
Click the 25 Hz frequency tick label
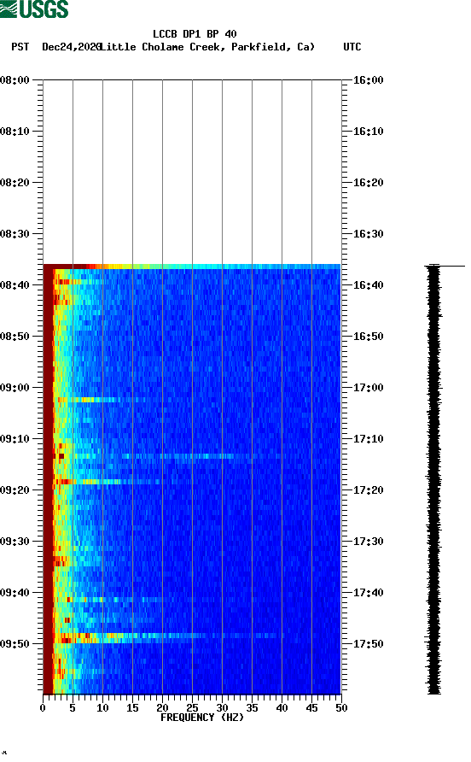point(192,708)
